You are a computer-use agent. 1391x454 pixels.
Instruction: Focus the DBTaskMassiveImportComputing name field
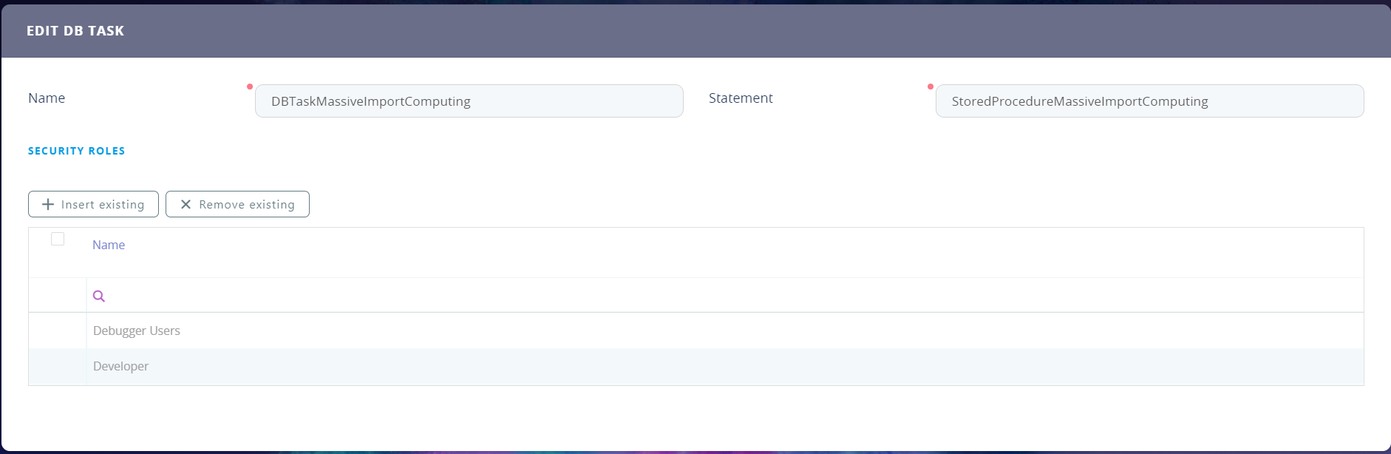469,101
